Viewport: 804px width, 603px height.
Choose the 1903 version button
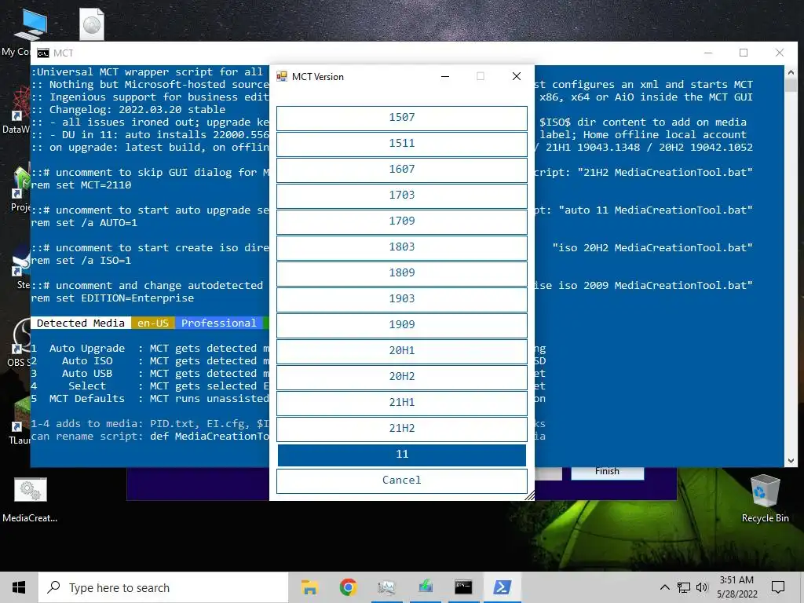(x=401, y=299)
